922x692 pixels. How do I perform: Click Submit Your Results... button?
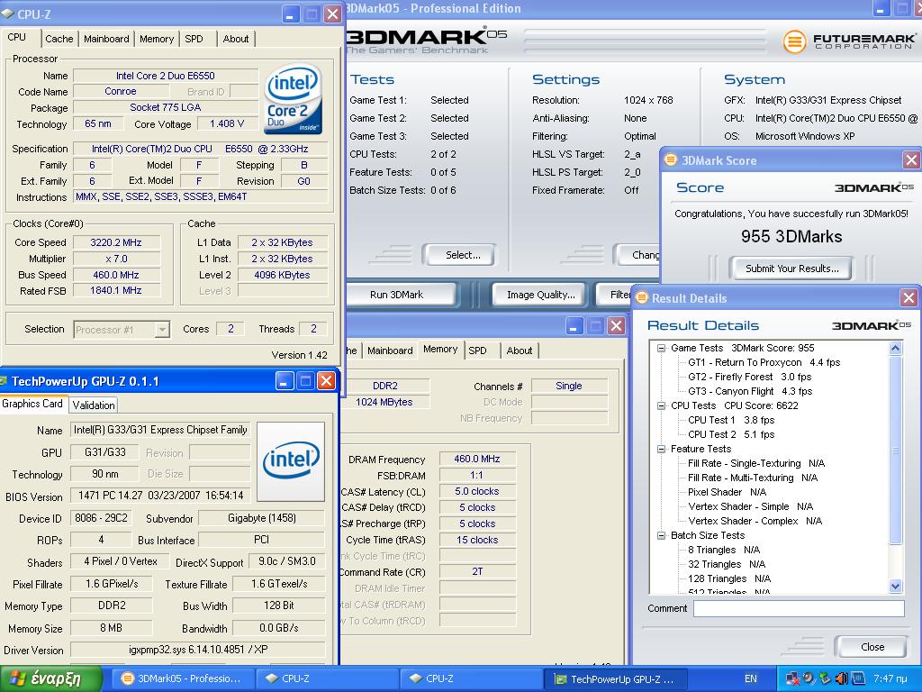791,269
